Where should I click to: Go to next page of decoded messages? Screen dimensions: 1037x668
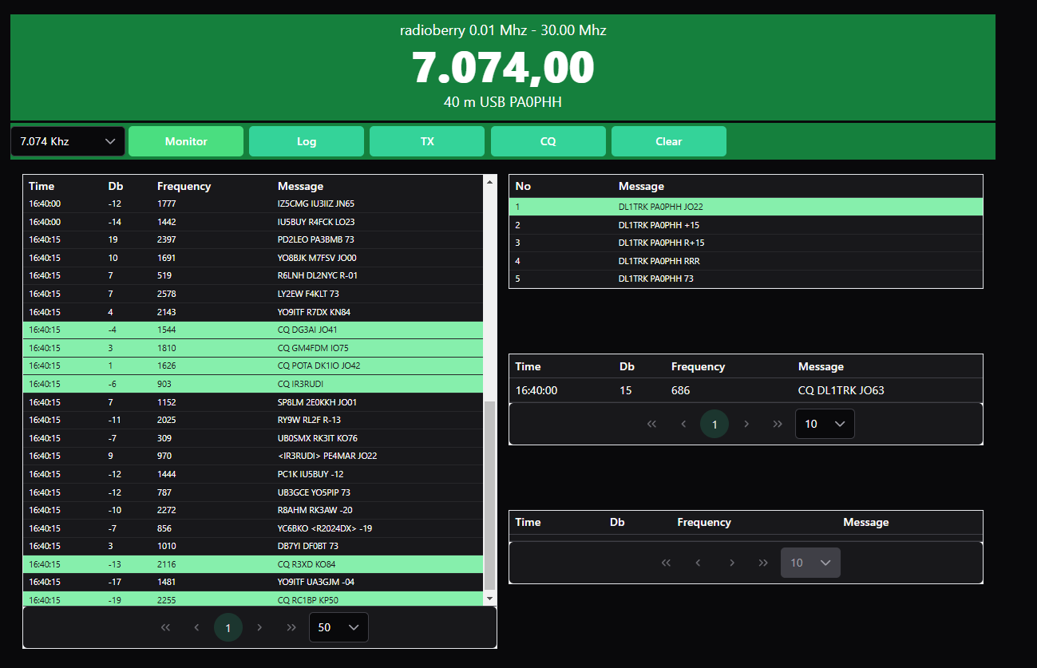click(x=259, y=627)
